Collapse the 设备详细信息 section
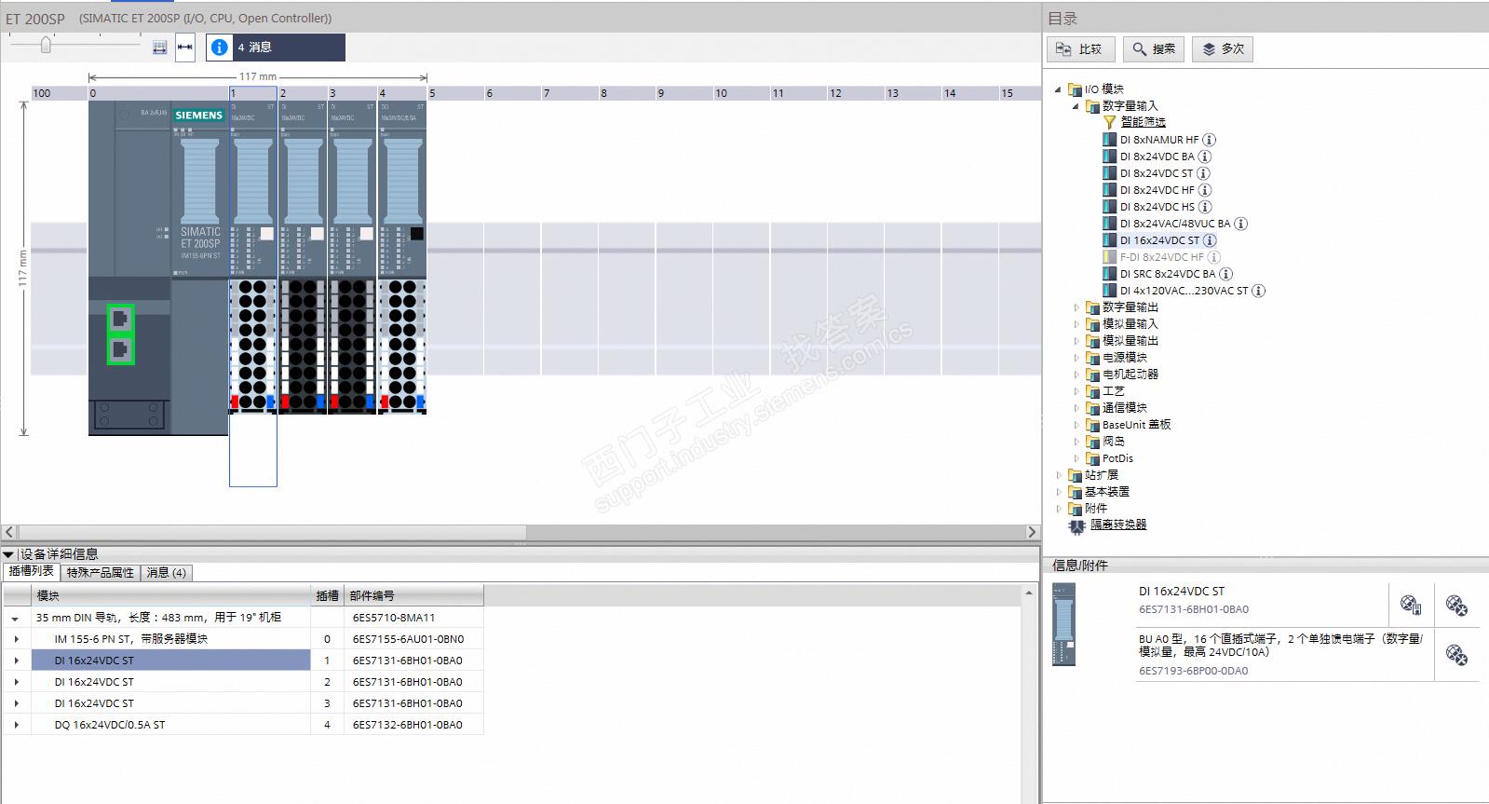 coord(8,554)
